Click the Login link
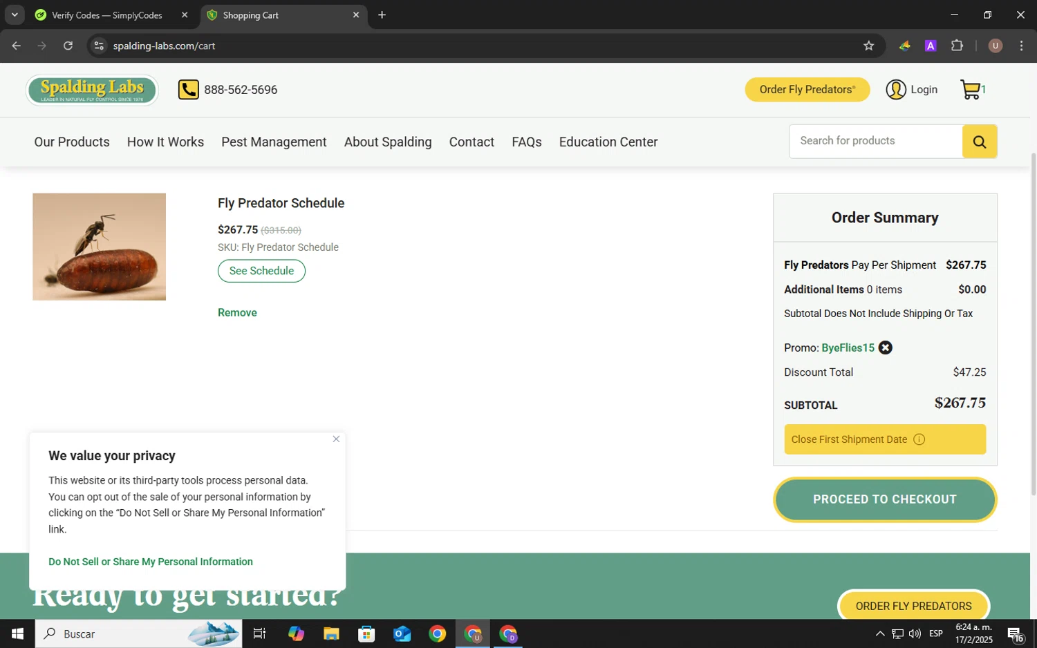 point(924,90)
